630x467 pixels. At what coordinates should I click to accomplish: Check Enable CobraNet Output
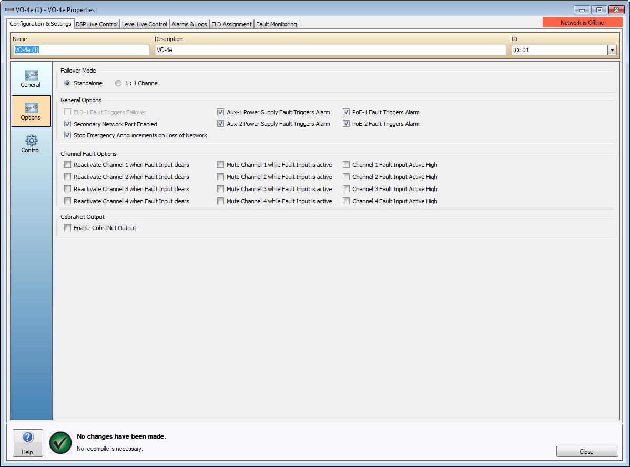tap(67, 228)
